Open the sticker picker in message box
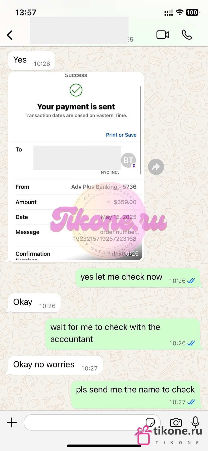Screen dimensions: 208x451 pos(150,422)
